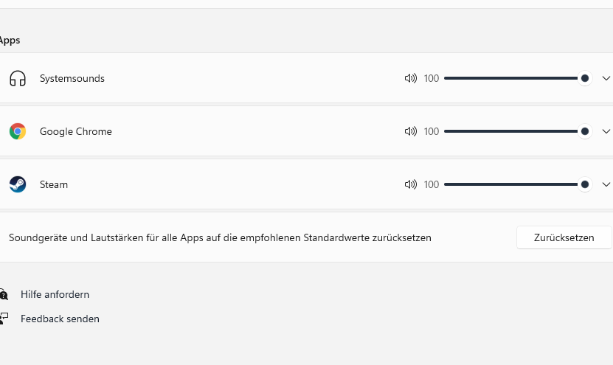Click the Google Chrome row label
The width and height of the screenshot is (613, 365).
click(76, 131)
